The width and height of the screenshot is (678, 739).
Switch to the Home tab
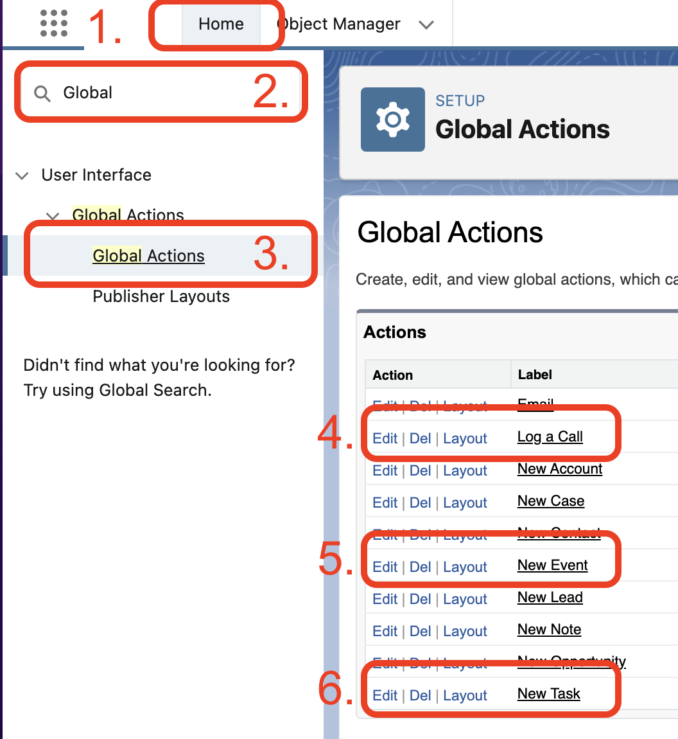coord(221,24)
